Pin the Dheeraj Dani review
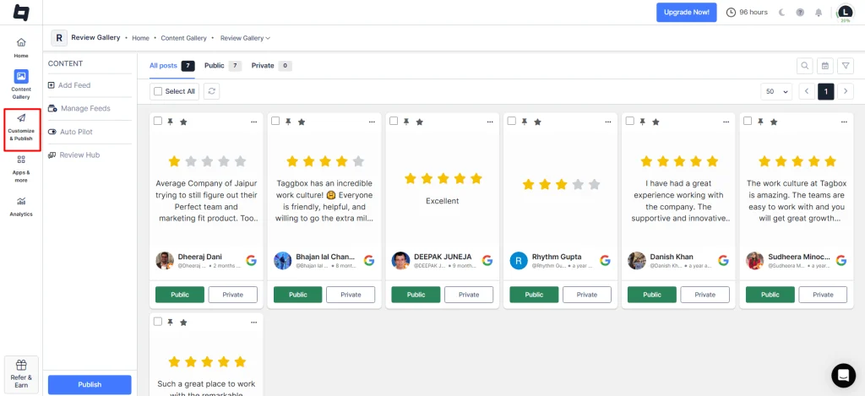Screen dimensions: 865x396 coord(171,122)
